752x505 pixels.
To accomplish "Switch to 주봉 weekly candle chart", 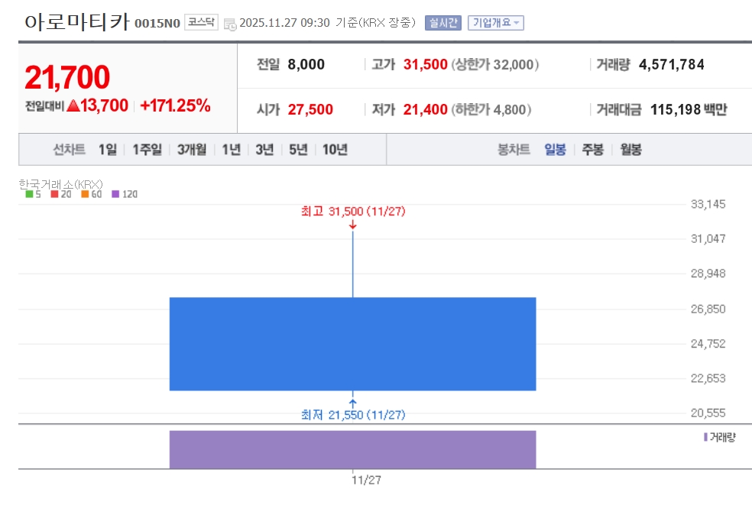I will click(593, 150).
